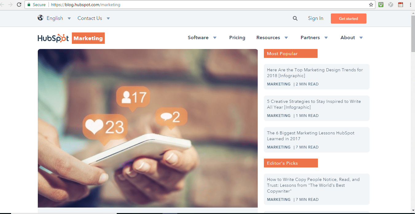Open the Chrome three-dot menu
The width and height of the screenshot is (415, 214).
(410, 5)
